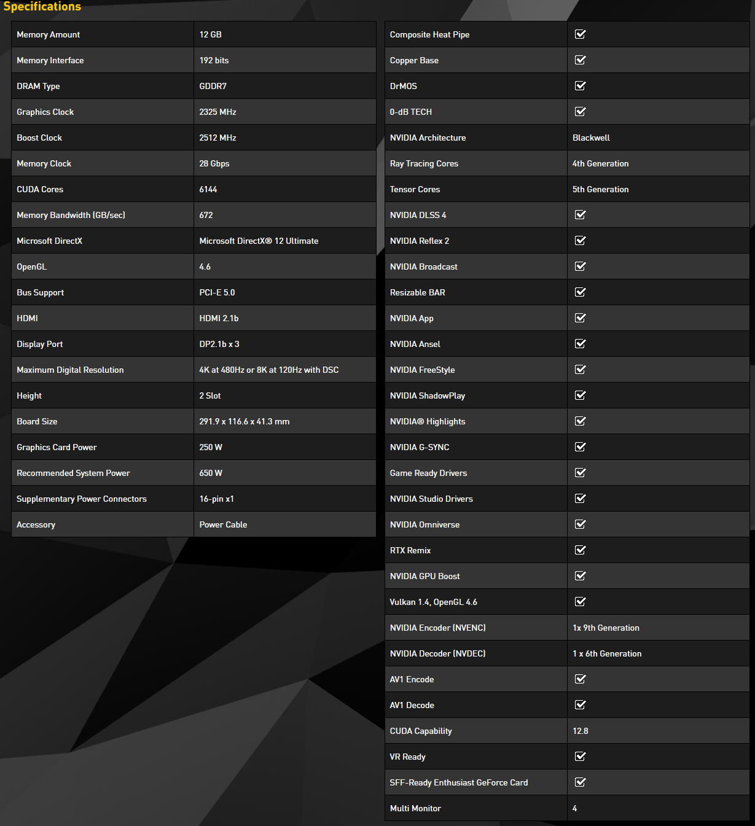
Task: Click the DrMOS checkmark icon
Action: [x=580, y=86]
